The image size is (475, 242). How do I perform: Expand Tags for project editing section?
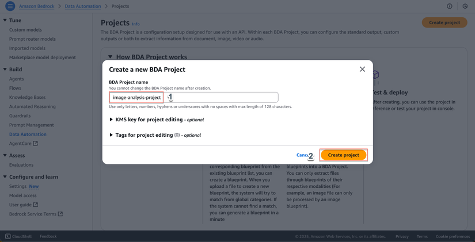pos(111,135)
